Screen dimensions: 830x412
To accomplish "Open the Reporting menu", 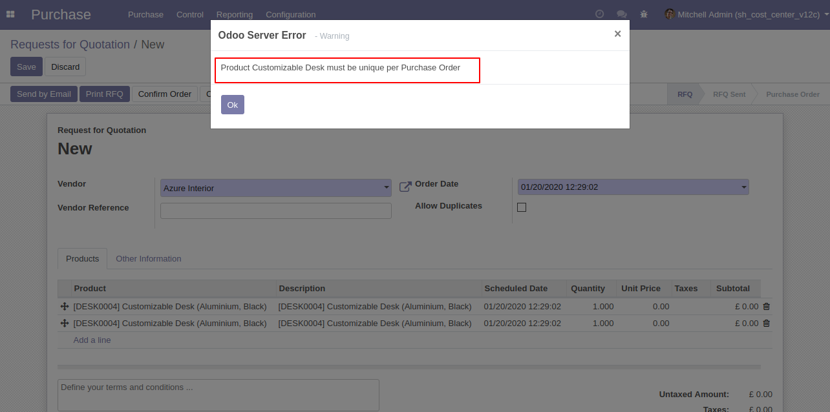I will tap(235, 14).
